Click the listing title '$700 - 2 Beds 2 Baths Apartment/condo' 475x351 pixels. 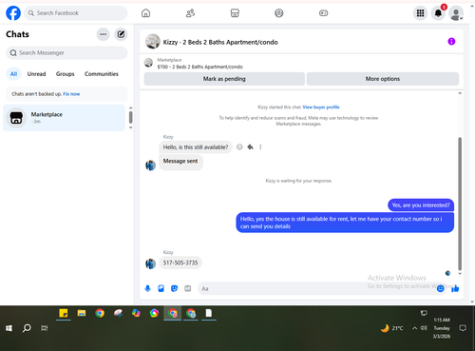click(x=199, y=67)
